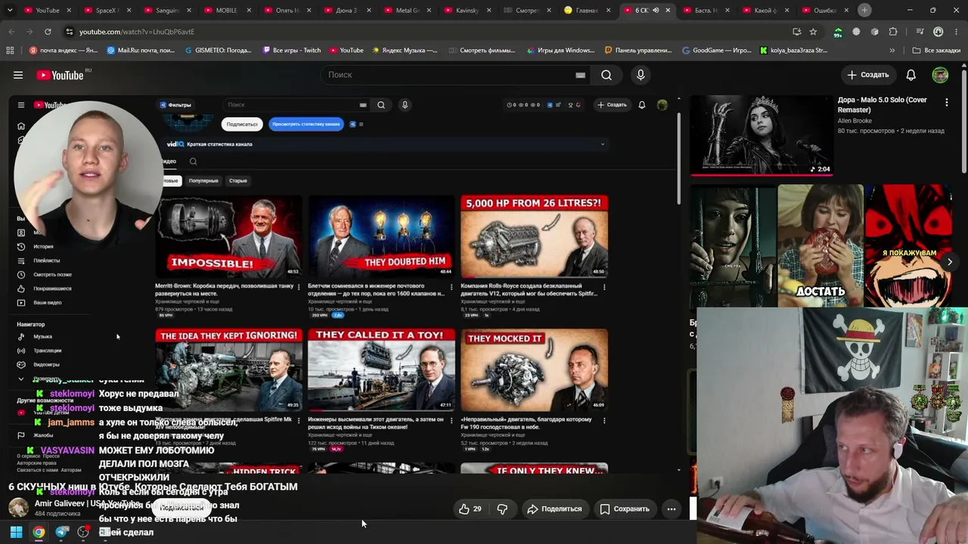
Task: Open the Chrome apps grid shortcut
Action: click(x=10, y=51)
